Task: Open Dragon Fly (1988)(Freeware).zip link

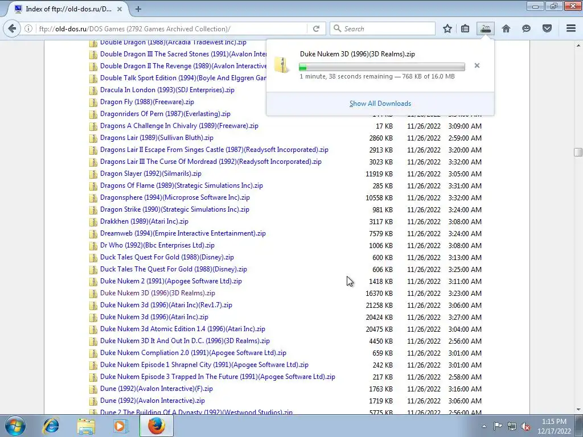Action: (x=147, y=102)
